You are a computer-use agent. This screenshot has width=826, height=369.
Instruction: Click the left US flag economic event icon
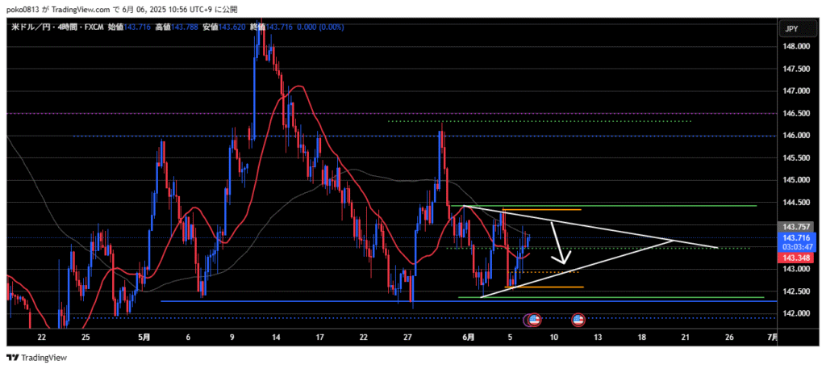click(x=534, y=320)
